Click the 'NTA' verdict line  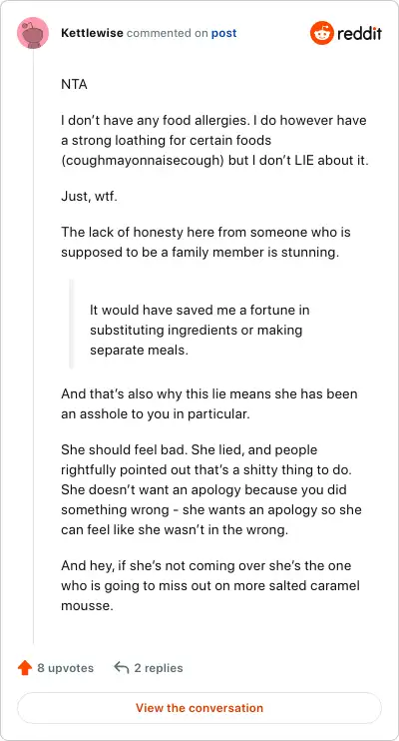[74, 85]
